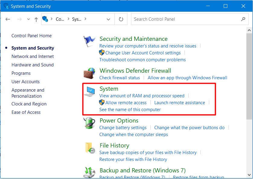Image resolution: width=253 pixels, height=179 pixels.
Task: Click the vertical scrollbar thumb
Action: click(x=249, y=76)
